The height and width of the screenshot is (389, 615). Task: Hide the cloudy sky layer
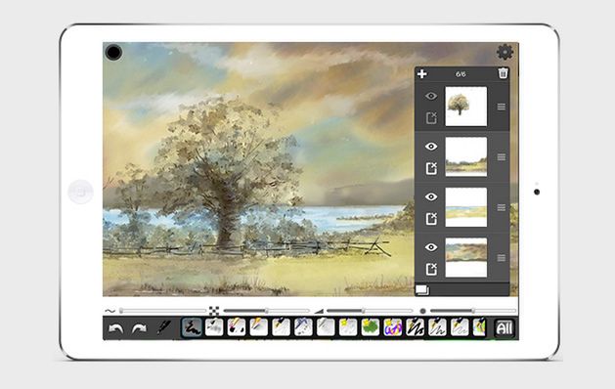click(x=431, y=247)
